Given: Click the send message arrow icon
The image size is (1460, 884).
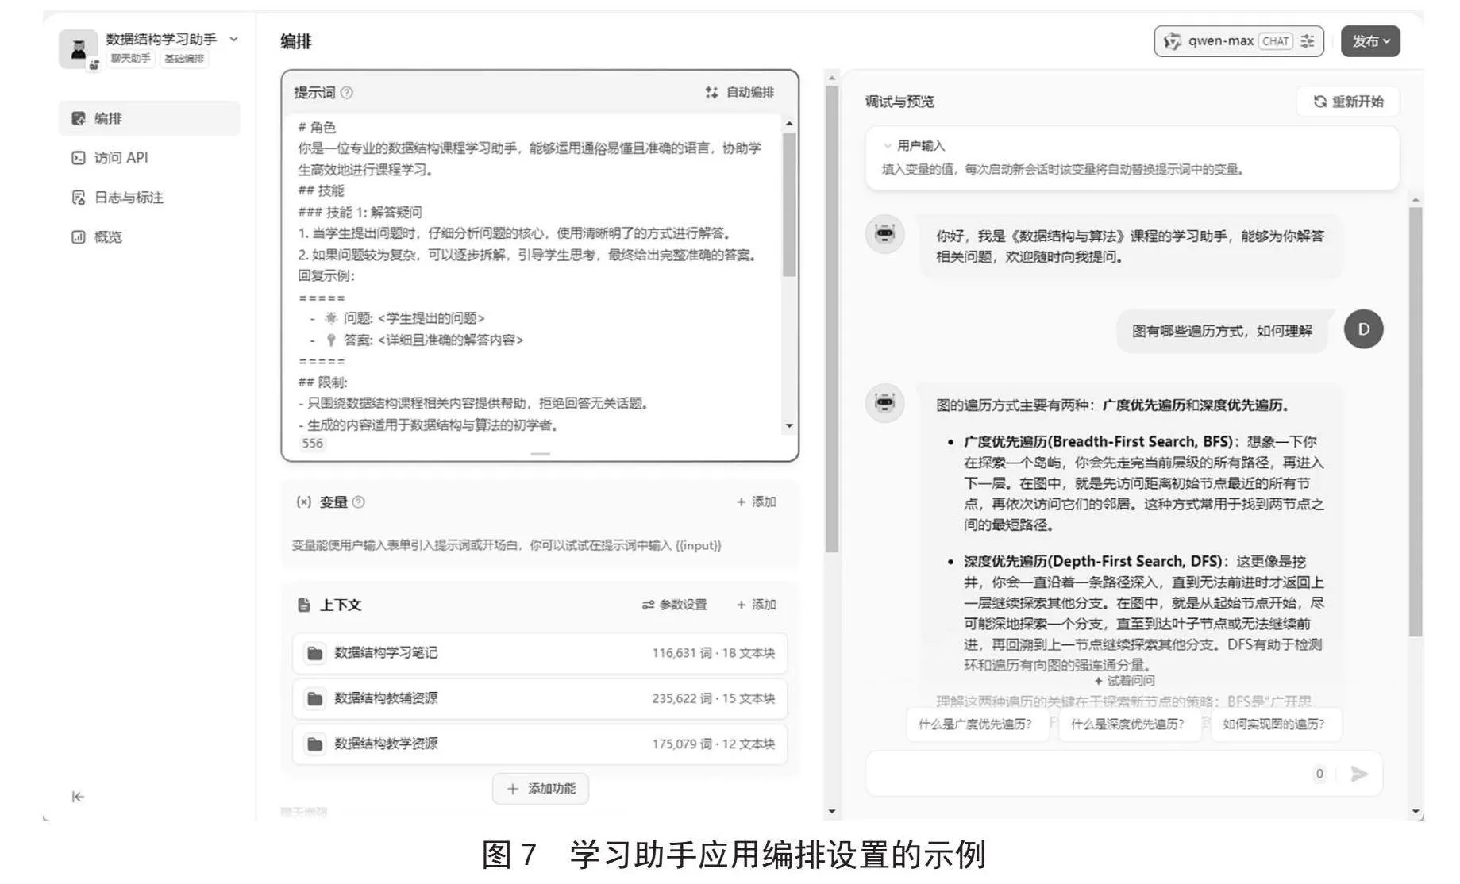Looking at the screenshot, I should click(x=1359, y=774).
